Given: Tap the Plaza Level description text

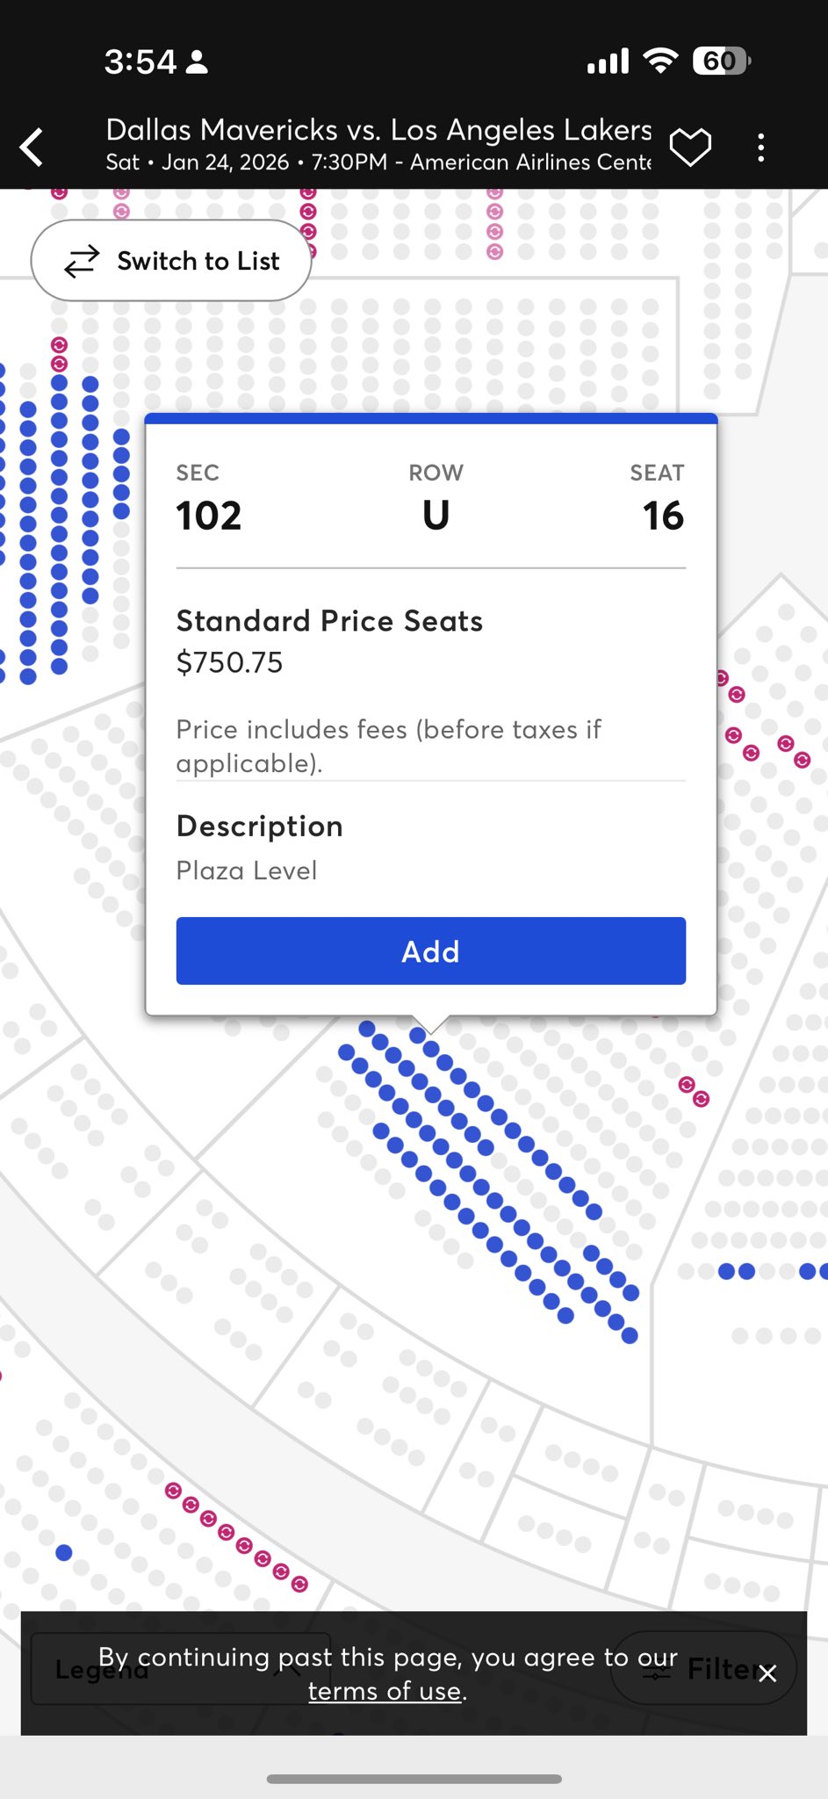Looking at the screenshot, I should (247, 871).
